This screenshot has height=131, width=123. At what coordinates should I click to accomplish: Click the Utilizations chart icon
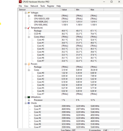[x=29, y=97]
